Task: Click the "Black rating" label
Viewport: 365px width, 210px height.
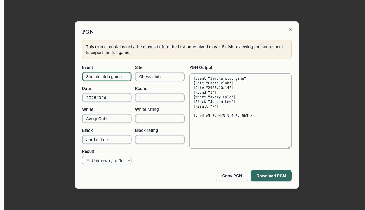Action: point(147,130)
